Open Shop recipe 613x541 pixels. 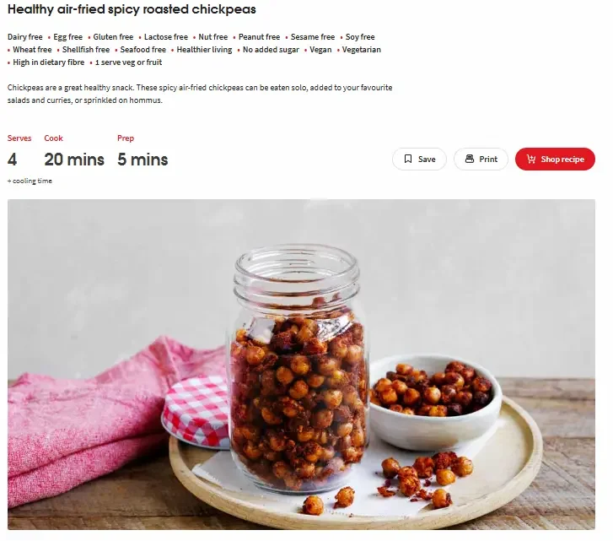[555, 160]
